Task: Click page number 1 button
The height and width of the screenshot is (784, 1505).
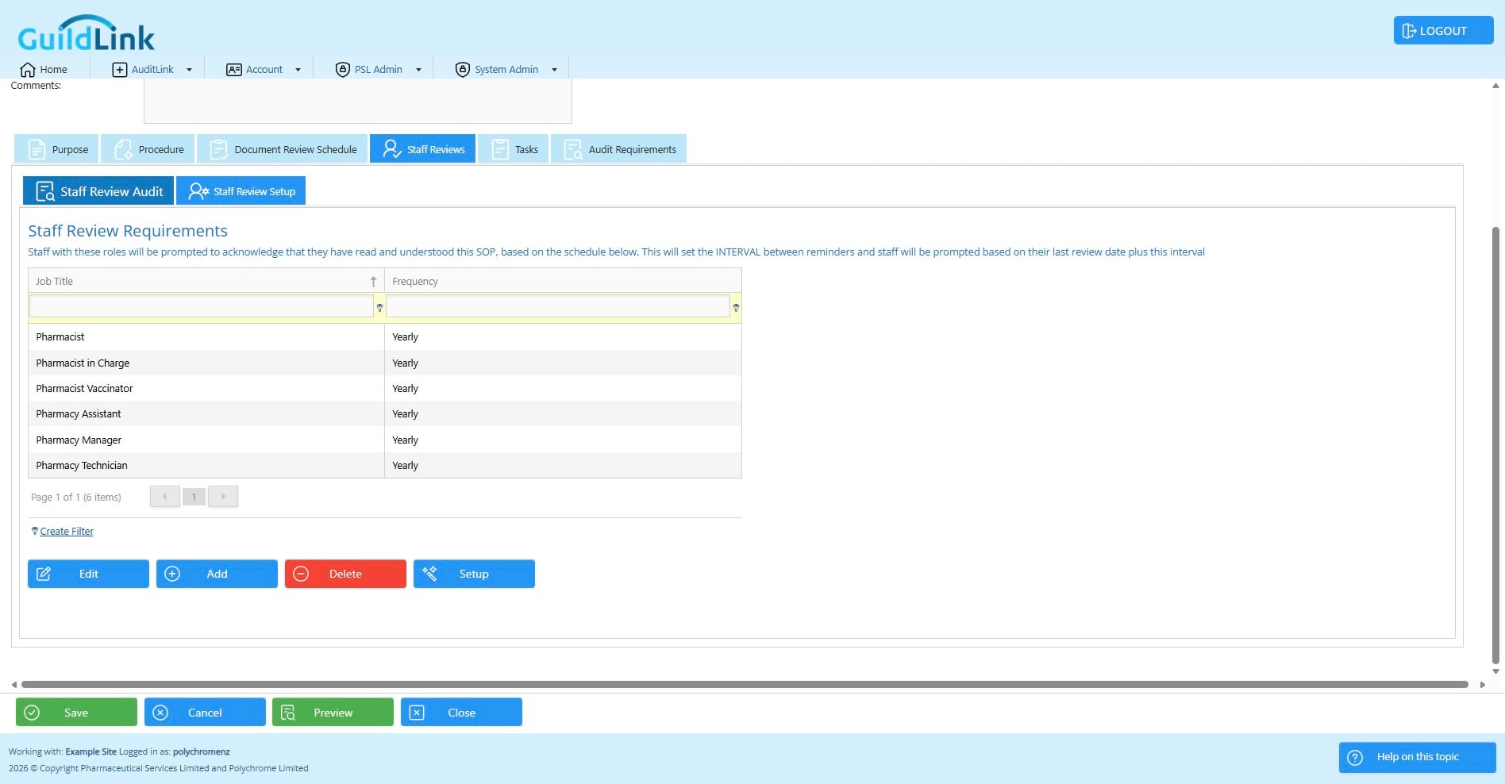Action: 194,497
